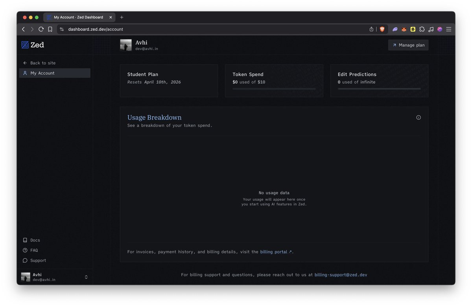Viewport: 472px width, 307px height.
Task: Click the purple extension icon
Action: 395,29
